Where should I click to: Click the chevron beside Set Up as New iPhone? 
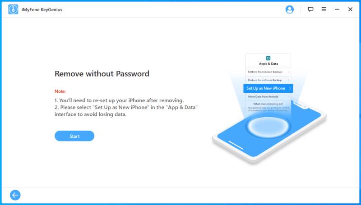[x=290, y=88]
